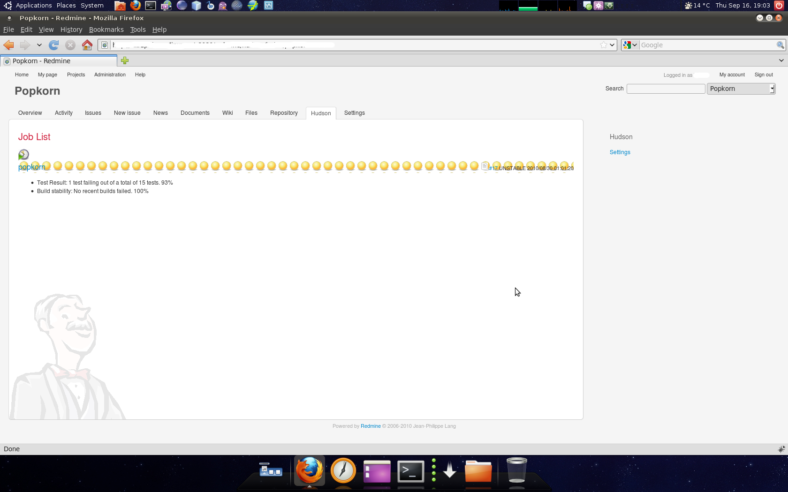This screenshot has width=788, height=492.
Task: Open the Applications menu in top panel
Action: (x=34, y=6)
